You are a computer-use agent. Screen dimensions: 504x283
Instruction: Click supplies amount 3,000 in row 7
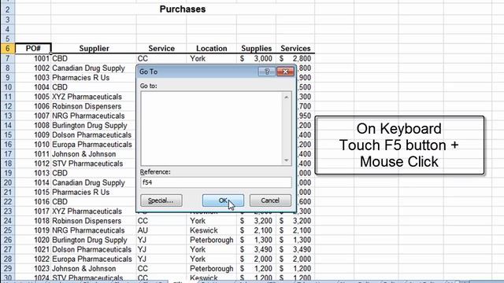point(263,58)
